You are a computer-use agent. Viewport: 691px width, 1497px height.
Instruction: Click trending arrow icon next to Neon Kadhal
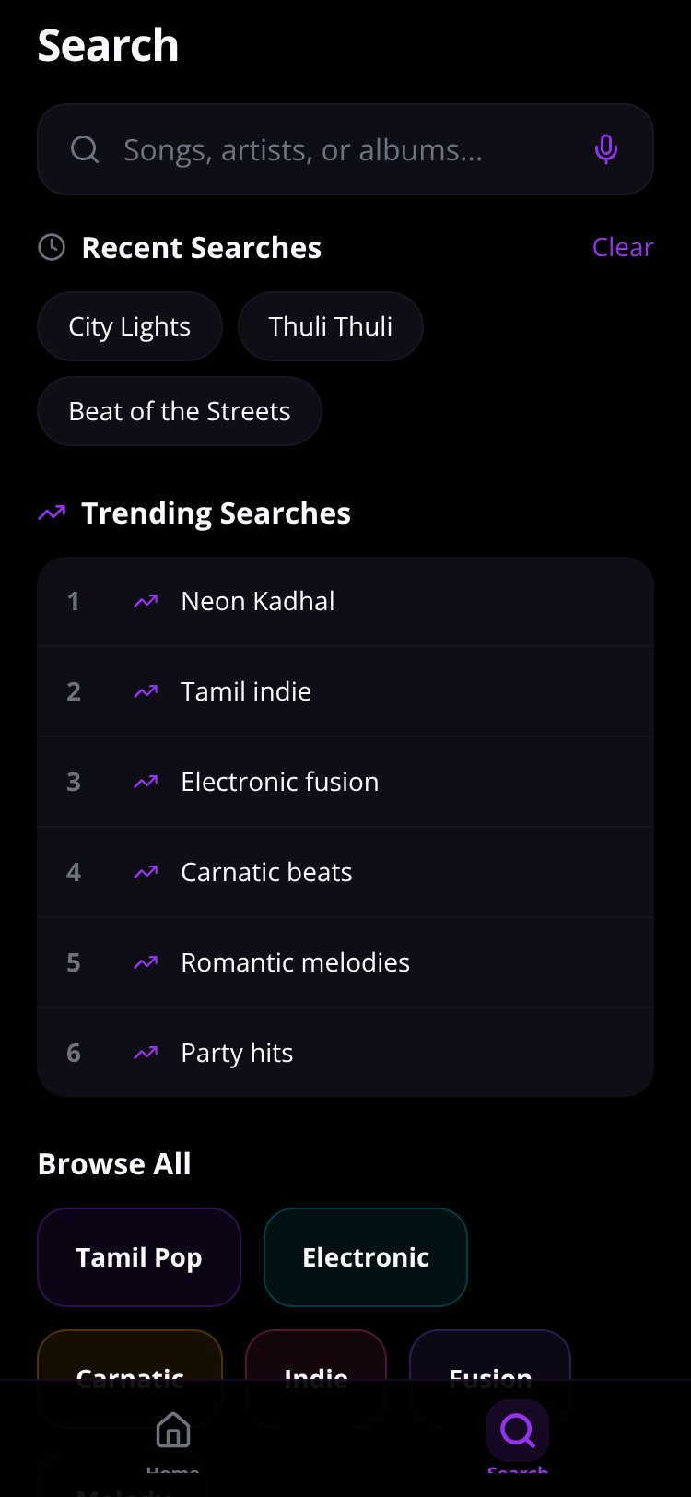146,601
